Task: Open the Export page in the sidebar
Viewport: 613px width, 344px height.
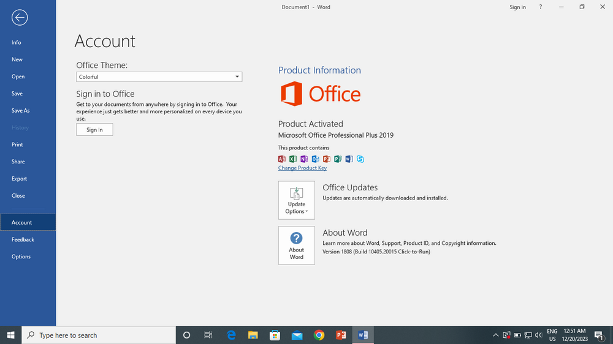Action: pos(20,179)
